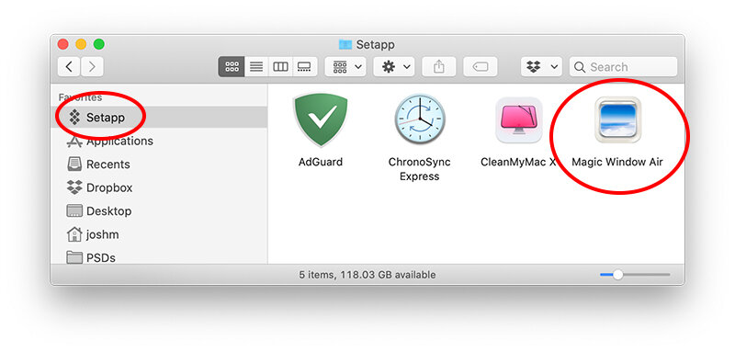Open Desktop in the sidebar
This screenshot has width=735, height=352.
159,210
